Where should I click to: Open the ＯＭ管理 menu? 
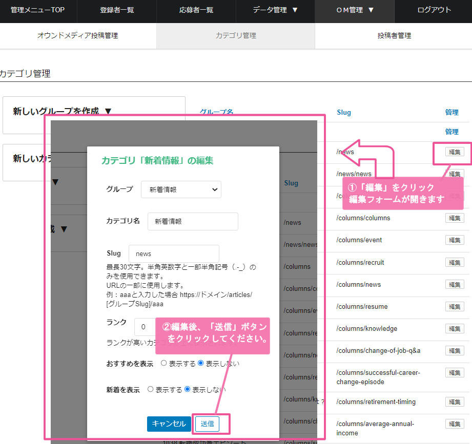pyautogui.click(x=355, y=10)
